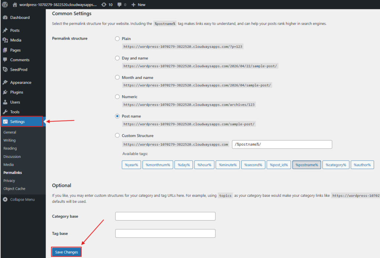Screen dimensions: 380x258
Task: Open the Settings menu label
Action: point(17,122)
